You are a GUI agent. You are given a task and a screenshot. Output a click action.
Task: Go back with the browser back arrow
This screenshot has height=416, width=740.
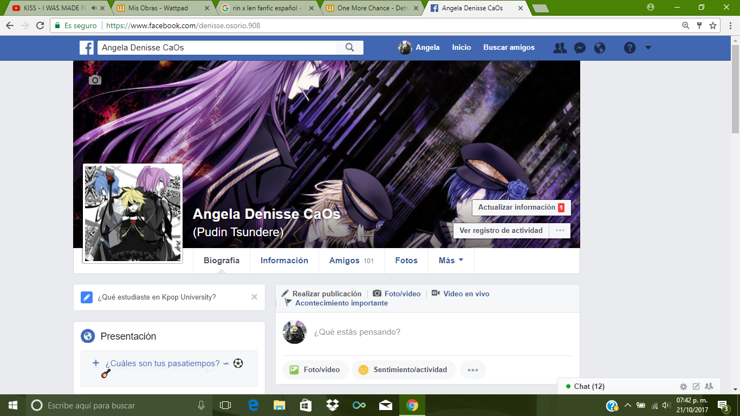[10, 25]
